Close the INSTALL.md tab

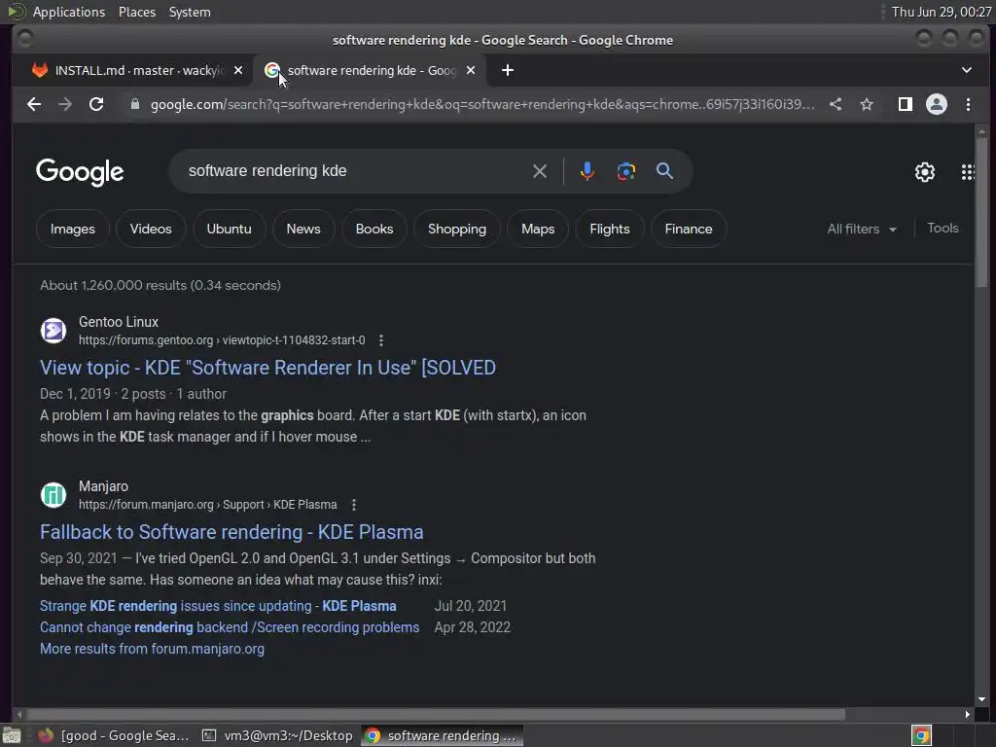pyautogui.click(x=238, y=70)
